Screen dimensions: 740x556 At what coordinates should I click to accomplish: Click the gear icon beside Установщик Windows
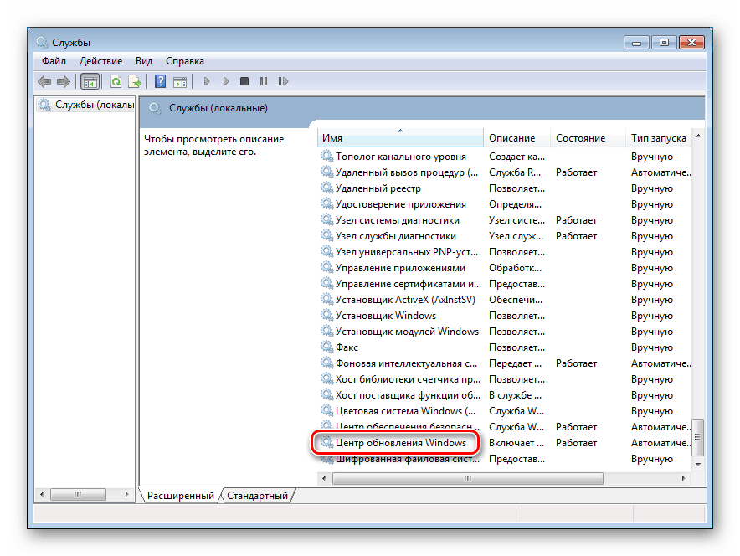pos(327,316)
